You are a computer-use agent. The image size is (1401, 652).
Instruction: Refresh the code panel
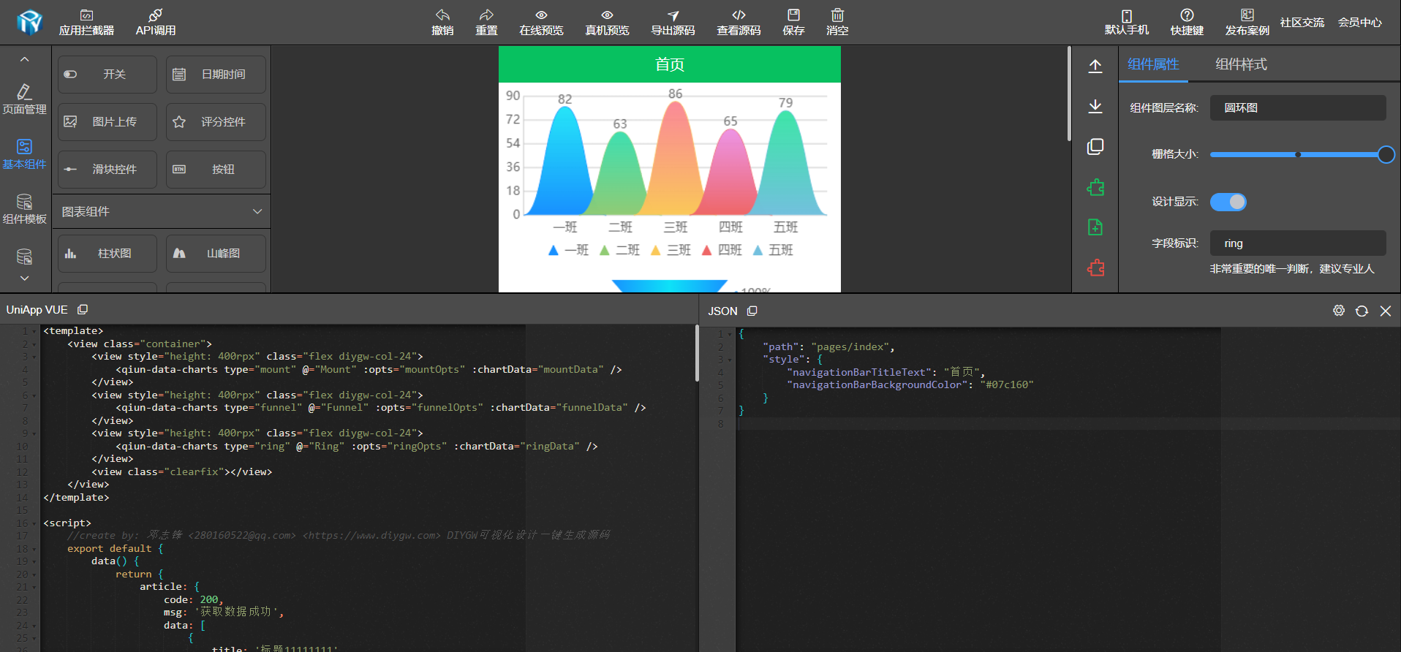[1362, 311]
